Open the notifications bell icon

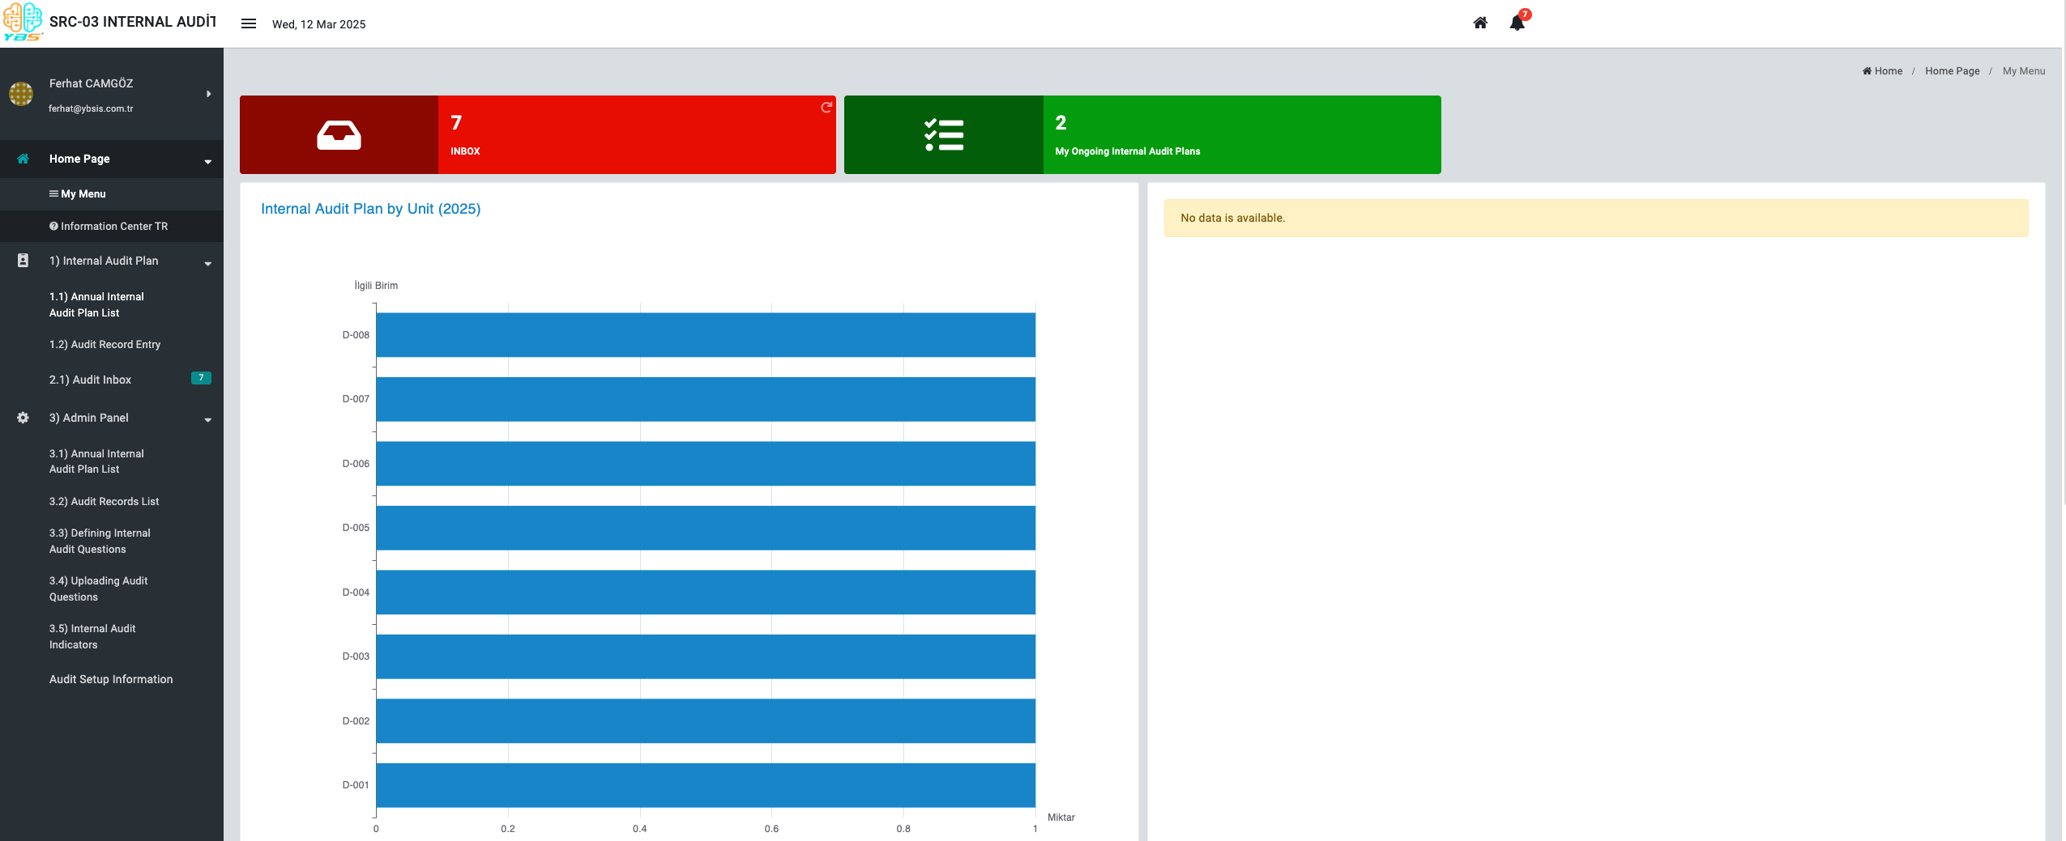click(1517, 23)
